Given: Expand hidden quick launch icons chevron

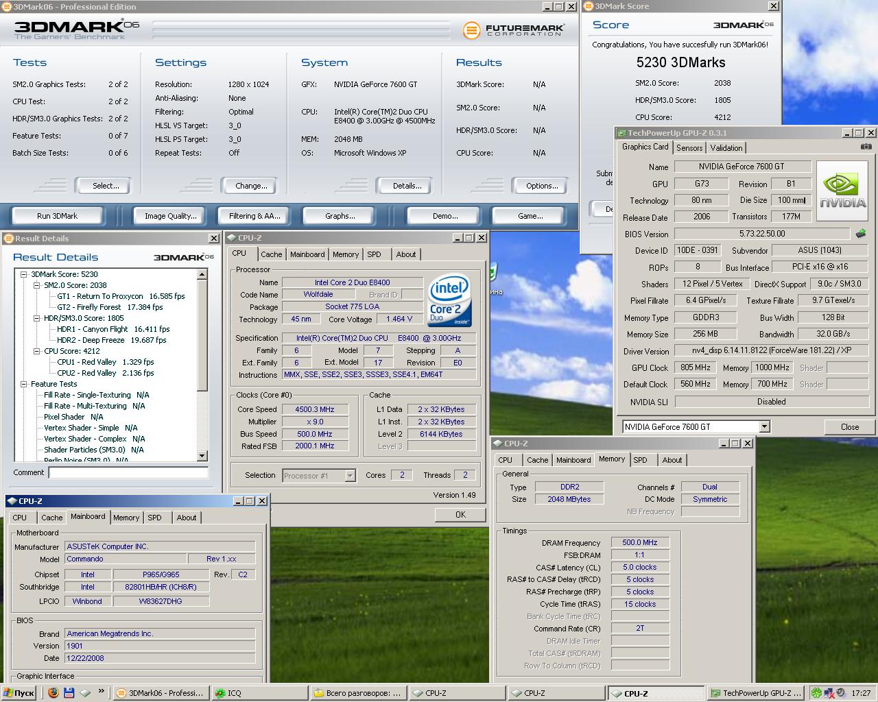Looking at the screenshot, I should pos(102,691).
